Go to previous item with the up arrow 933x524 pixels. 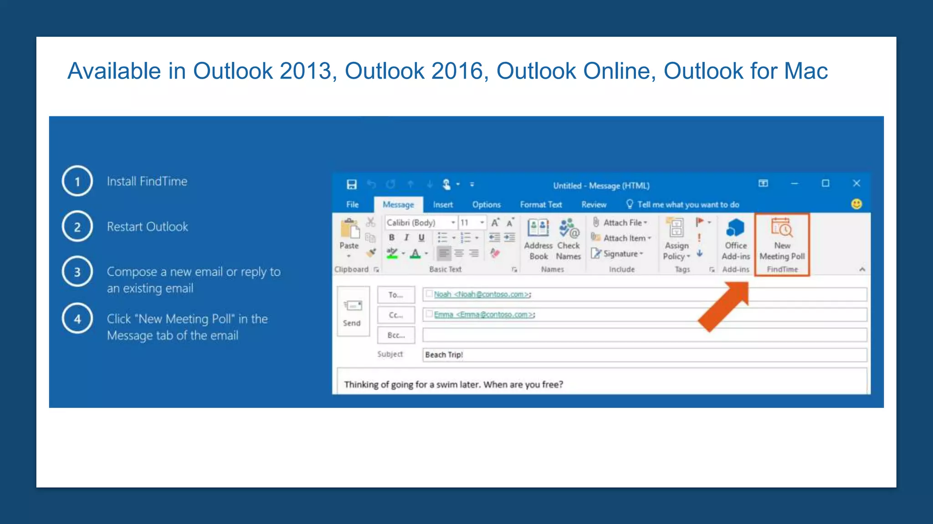pos(410,184)
